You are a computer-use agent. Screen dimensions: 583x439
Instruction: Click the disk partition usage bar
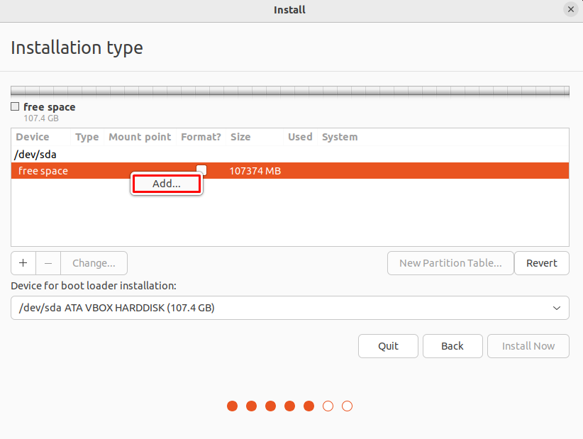[289, 91]
